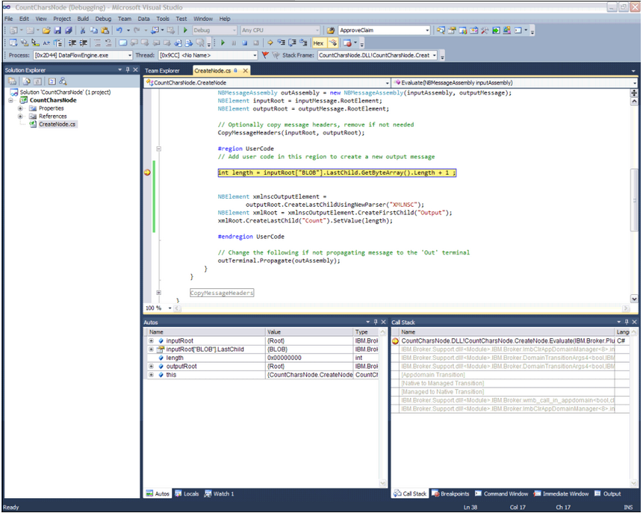Image resolution: width=643 pixels, height=513 pixels.
Task: Open the Debug menu
Action: pyautogui.click(x=103, y=18)
